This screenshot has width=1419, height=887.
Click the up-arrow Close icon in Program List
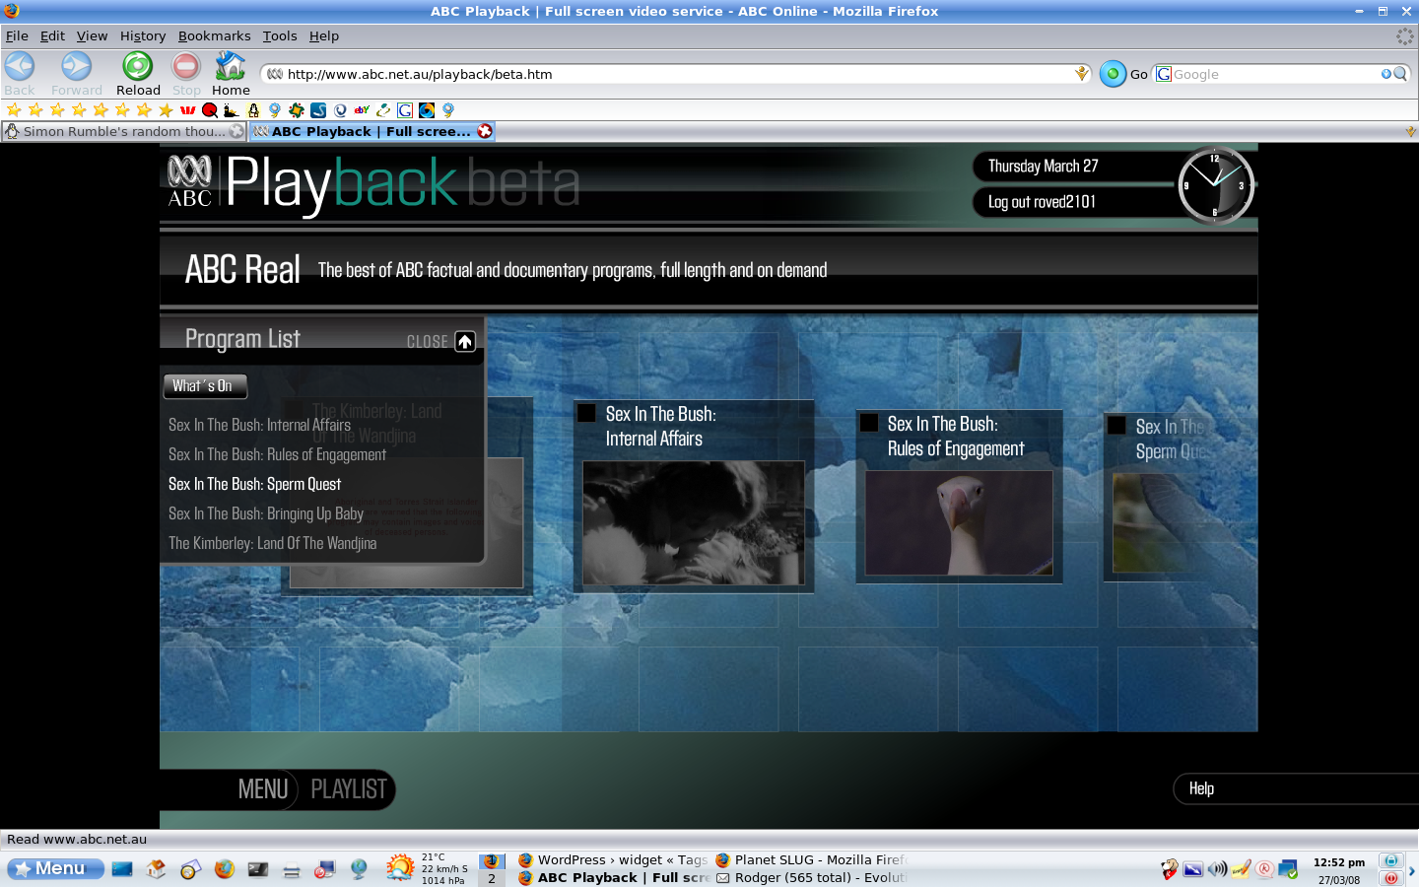point(465,341)
